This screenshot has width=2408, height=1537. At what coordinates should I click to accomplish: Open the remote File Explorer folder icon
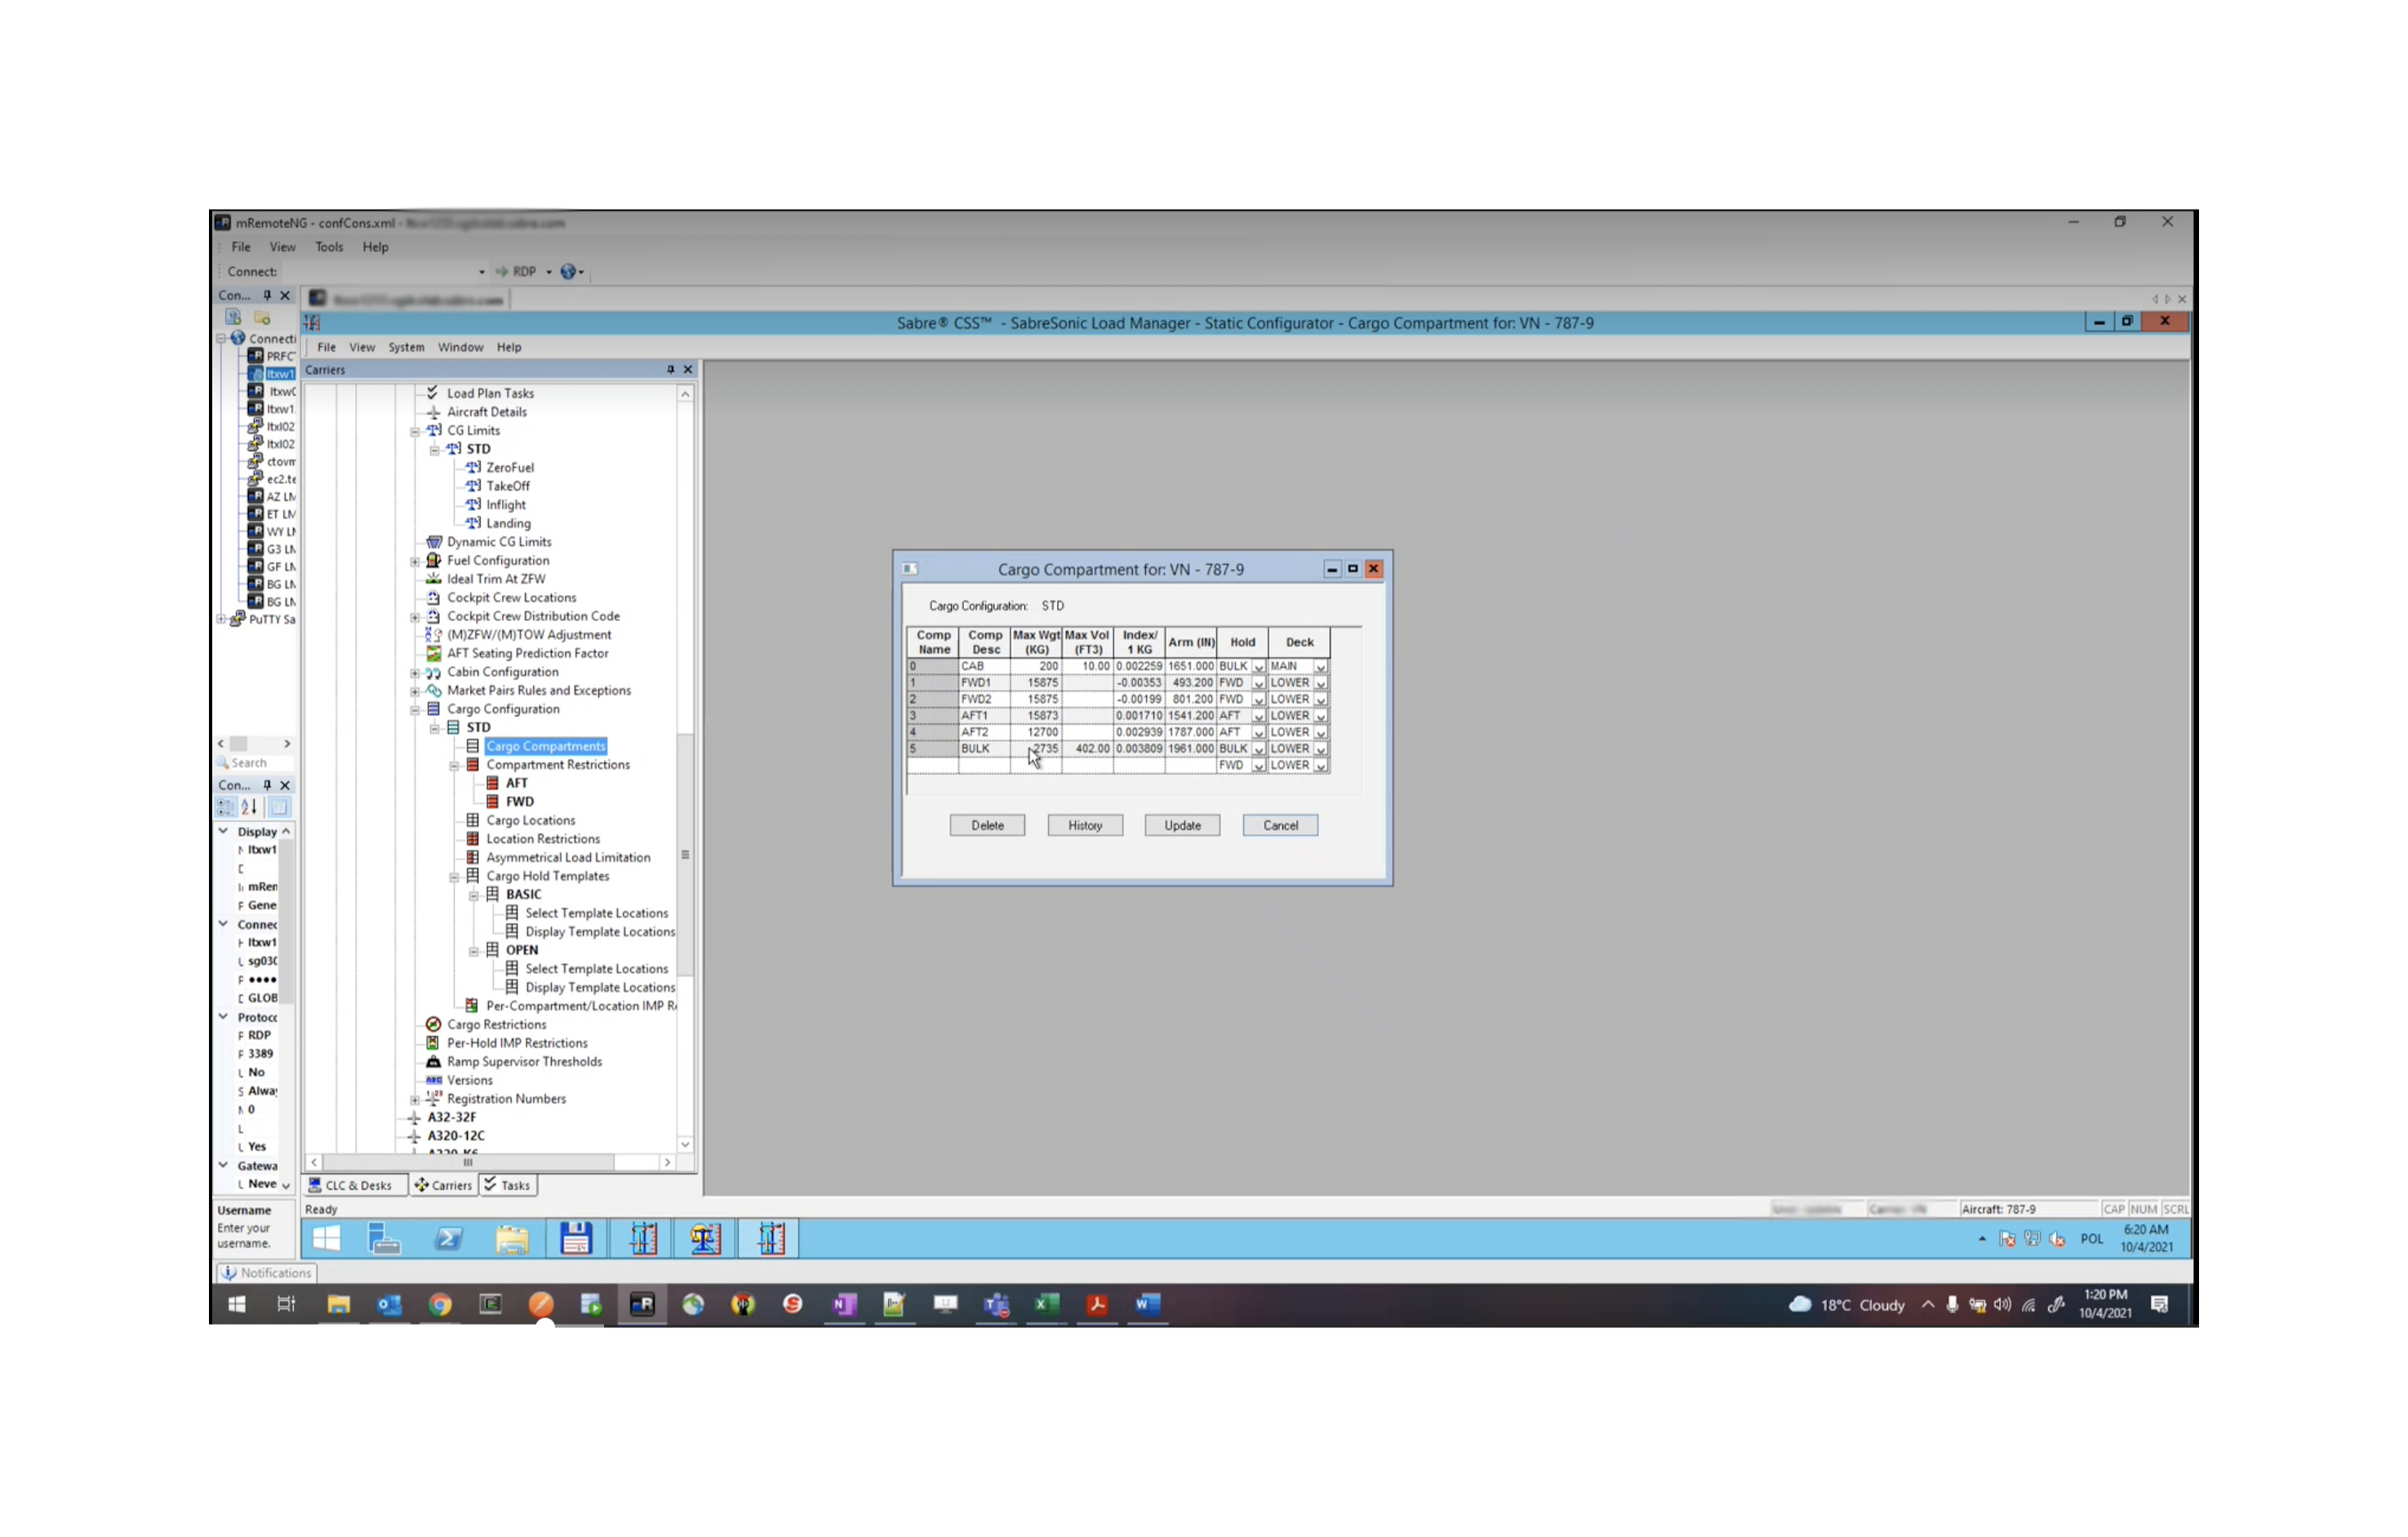512,1239
